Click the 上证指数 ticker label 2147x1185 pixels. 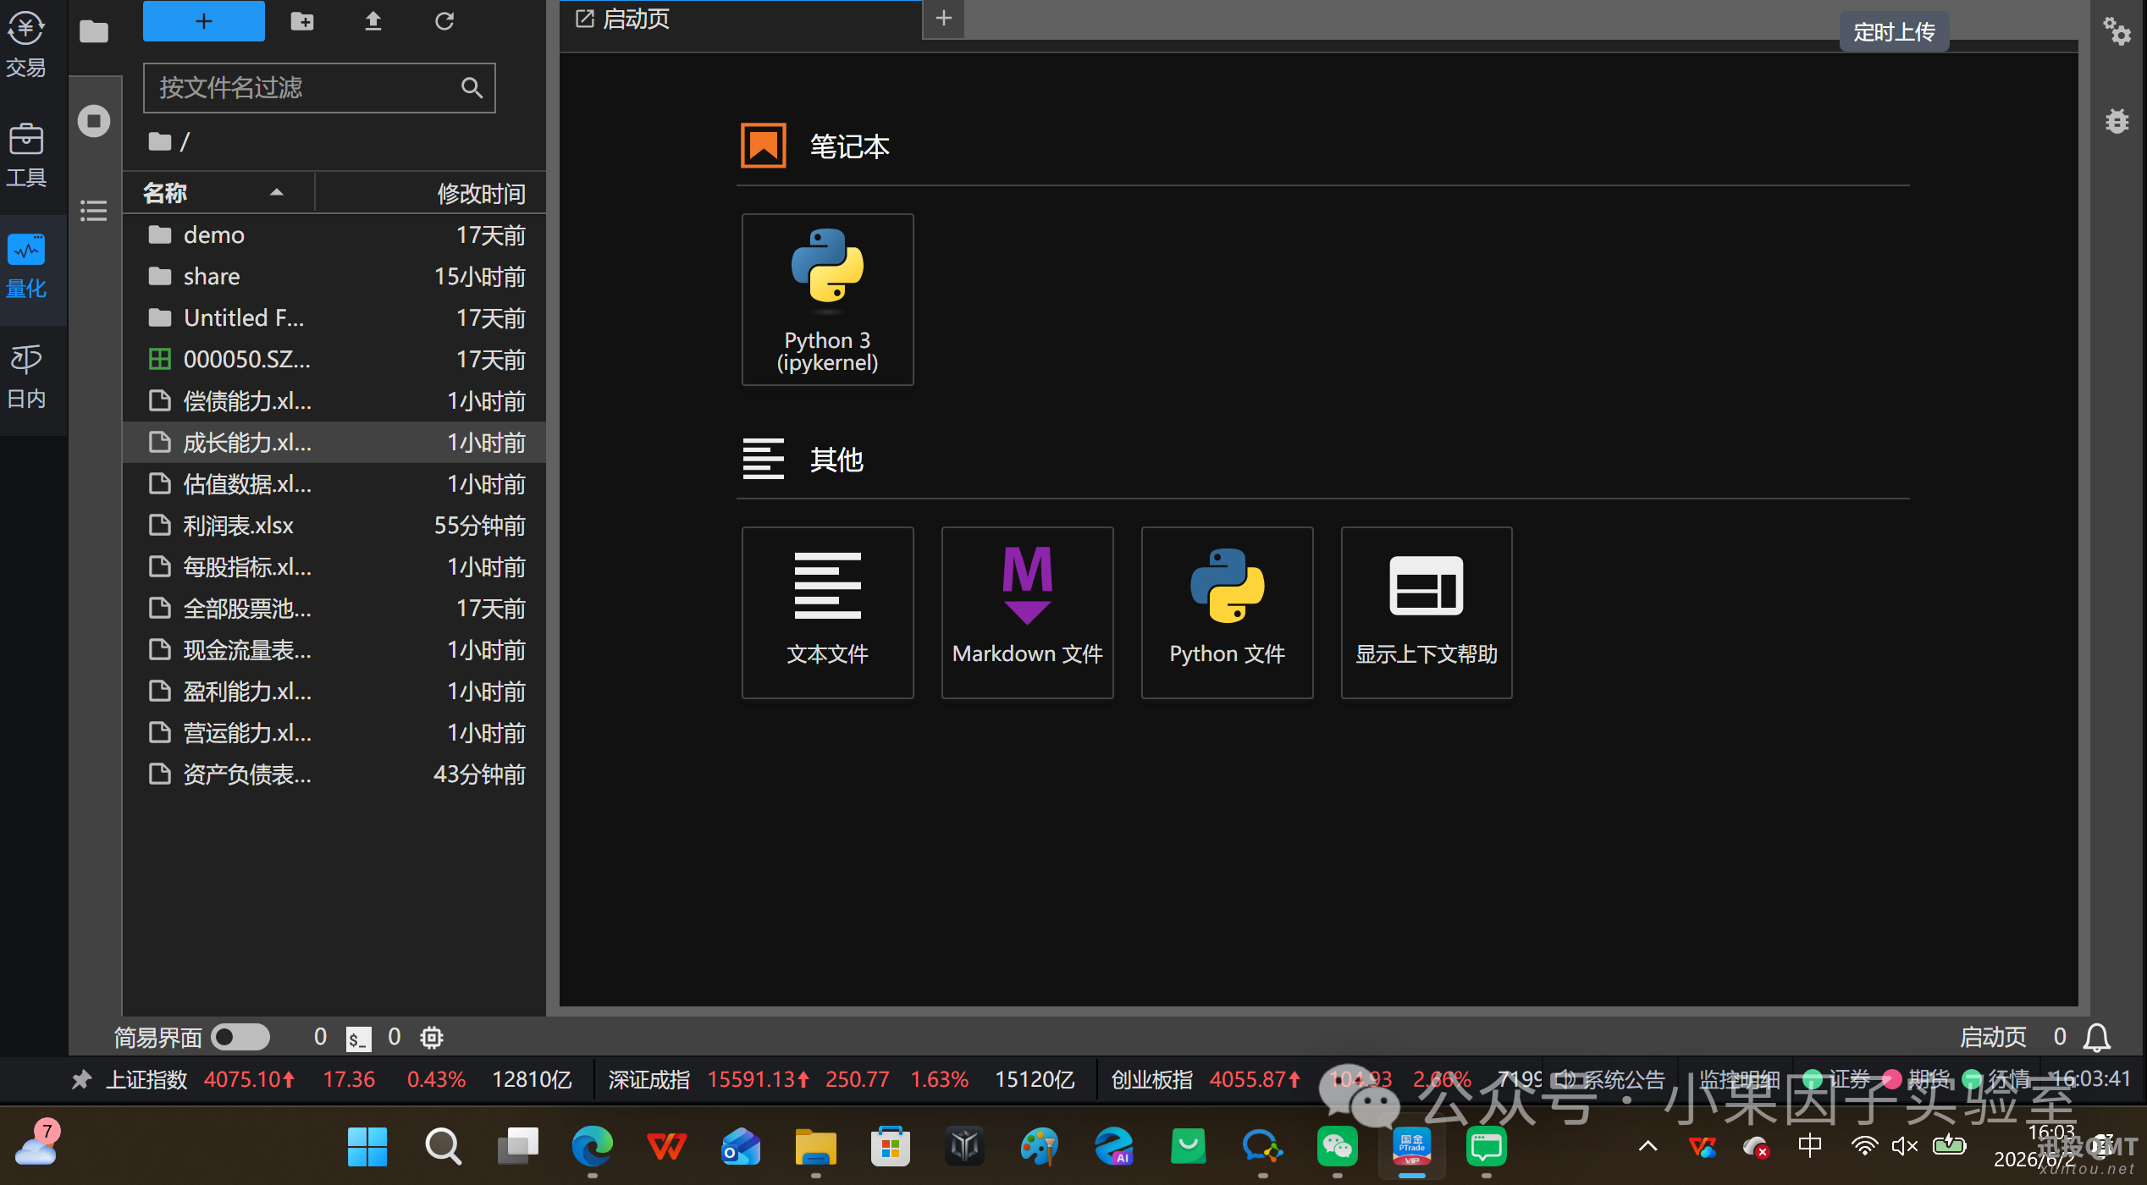click(x=146, y=1079)
